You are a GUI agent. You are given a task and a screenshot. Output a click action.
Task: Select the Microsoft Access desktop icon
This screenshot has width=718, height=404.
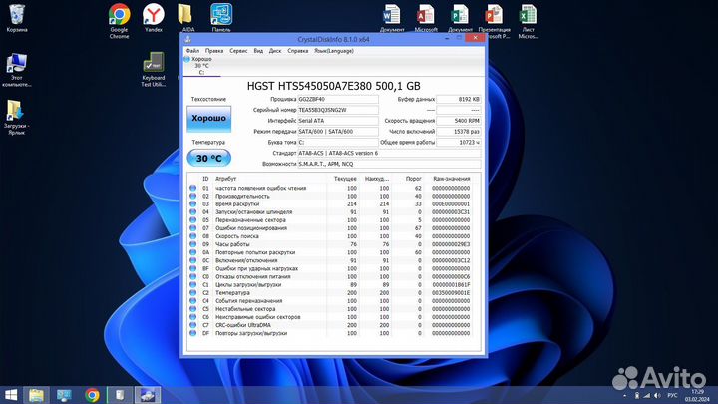(426, 18)
